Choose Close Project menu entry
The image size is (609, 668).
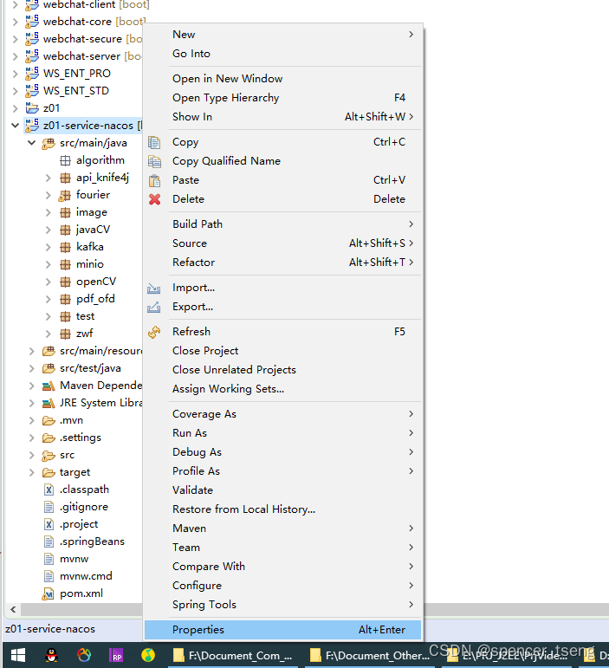click(x=282, y=351)
